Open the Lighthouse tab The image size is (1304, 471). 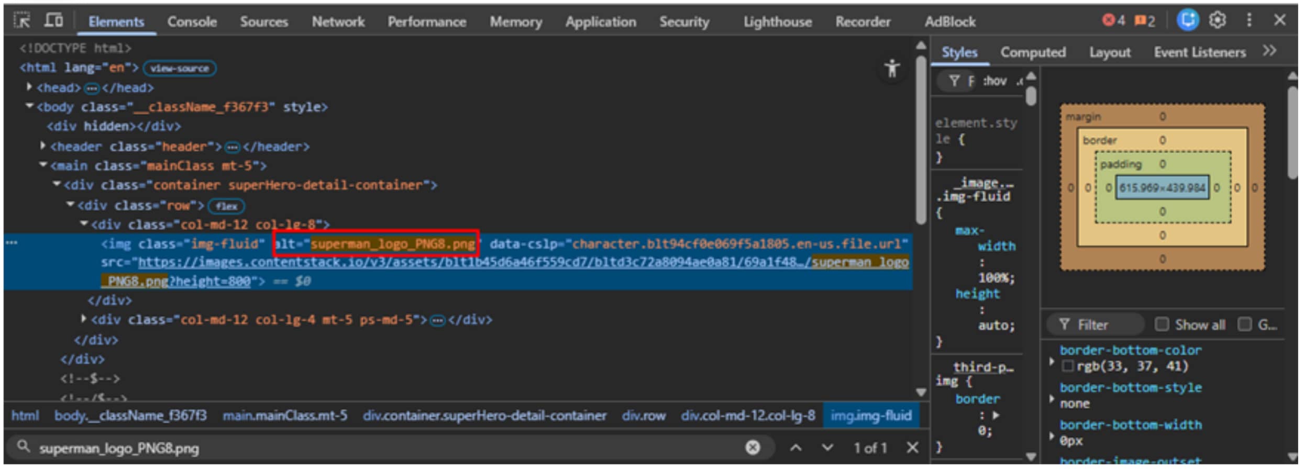click(x=778, y=21)
